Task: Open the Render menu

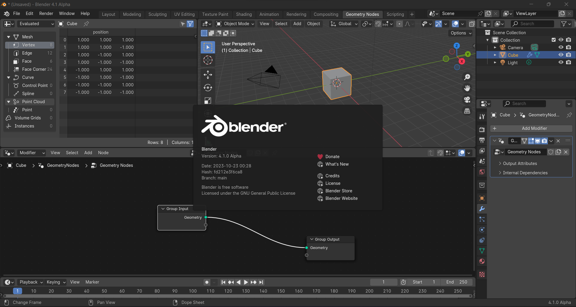Action: (x=46, y=14)
